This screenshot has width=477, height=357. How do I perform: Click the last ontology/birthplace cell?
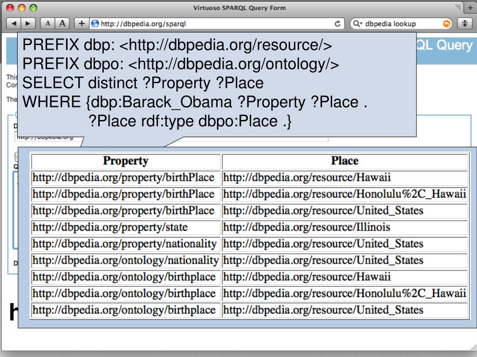pos(126,310)
